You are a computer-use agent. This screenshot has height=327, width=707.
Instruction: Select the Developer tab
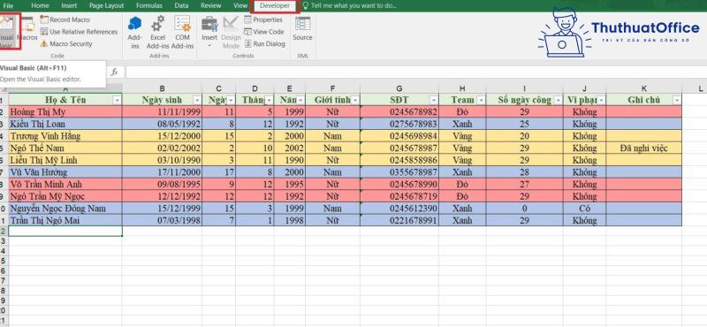coord(275,5)
